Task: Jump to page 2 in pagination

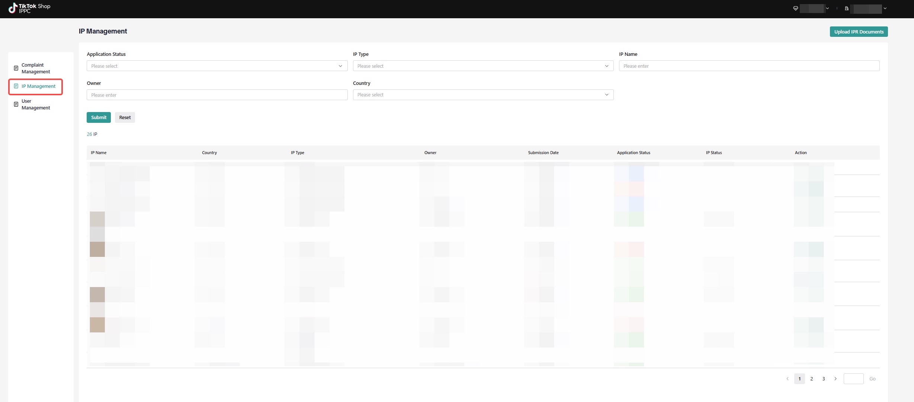Action: coord(811,379)
